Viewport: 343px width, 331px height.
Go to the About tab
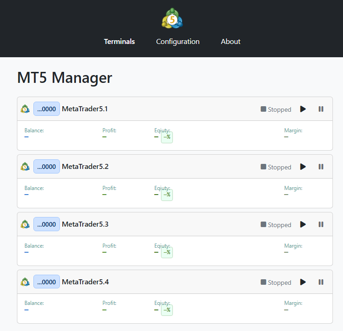(x=230, y=41)
